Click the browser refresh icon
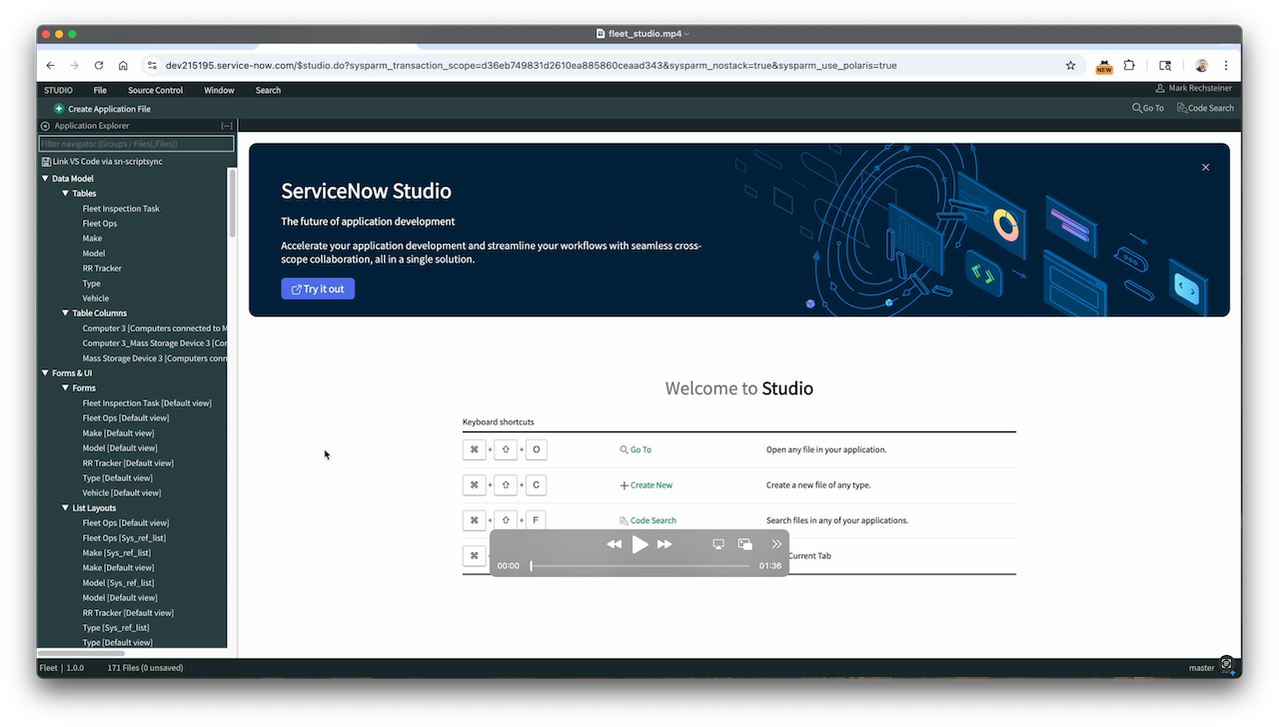This screenshot has height=727, width=1279. pos(98,65)
